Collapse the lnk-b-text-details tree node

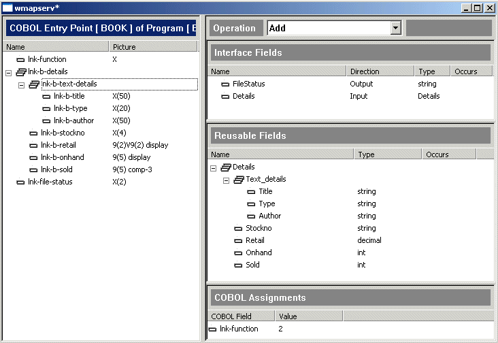tap(21, 84)
